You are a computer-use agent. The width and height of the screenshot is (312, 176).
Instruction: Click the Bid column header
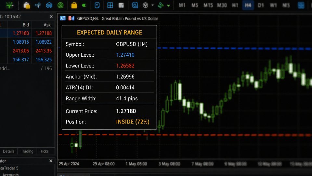point(26,25)
